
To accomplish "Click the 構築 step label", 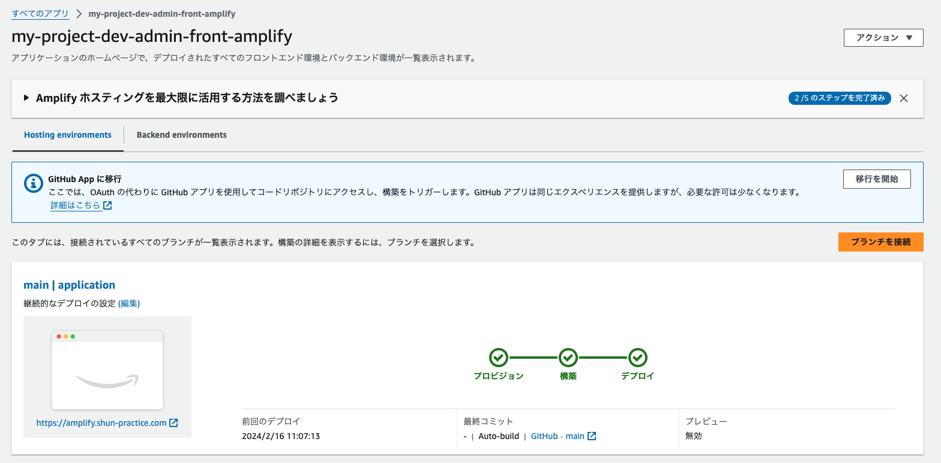I will click(568, 376).
